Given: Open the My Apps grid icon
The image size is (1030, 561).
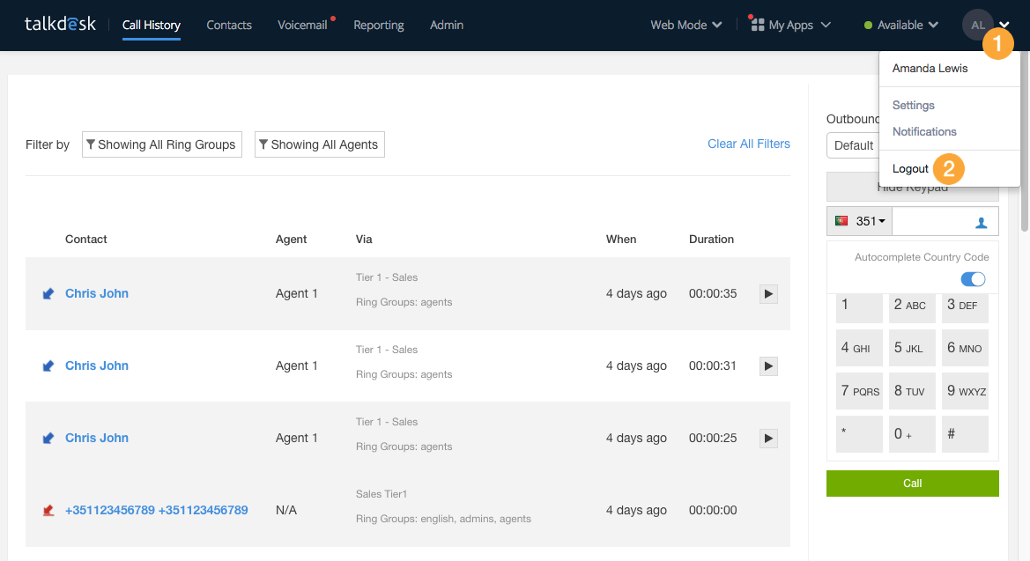Looking at the screenshot, I should tap(758, 25).
